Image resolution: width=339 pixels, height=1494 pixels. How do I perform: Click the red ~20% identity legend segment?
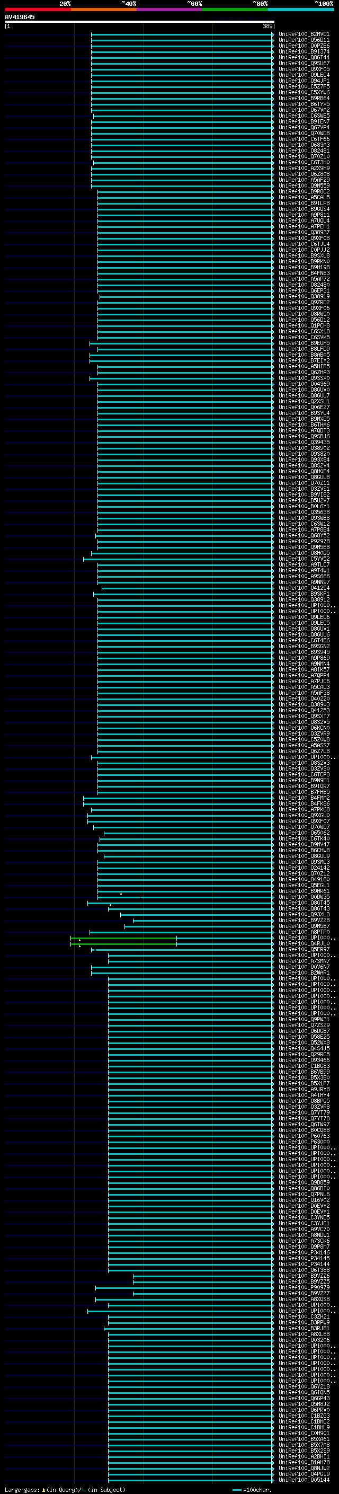pos(38,10)
